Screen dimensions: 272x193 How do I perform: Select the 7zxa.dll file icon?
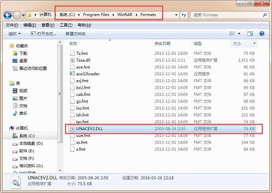tap(72, 60)
